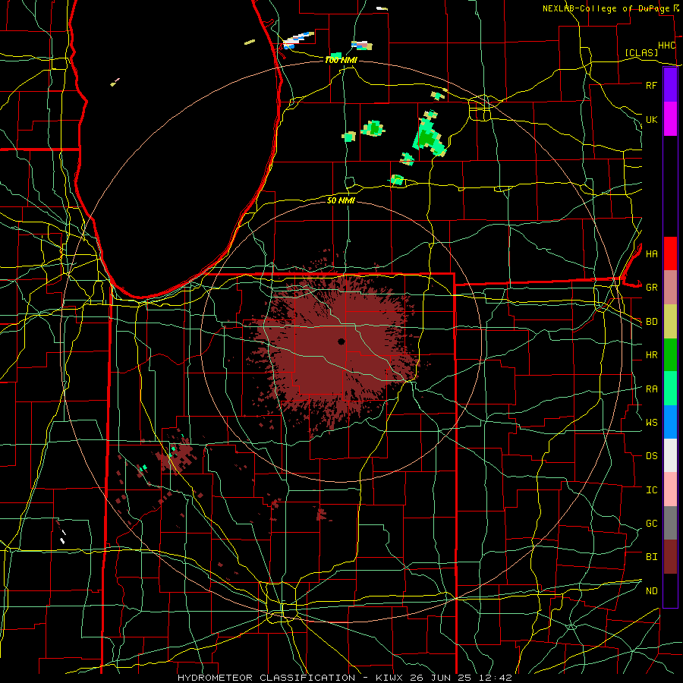Click the WS legend label
The image size is (683, 683).
651,423
